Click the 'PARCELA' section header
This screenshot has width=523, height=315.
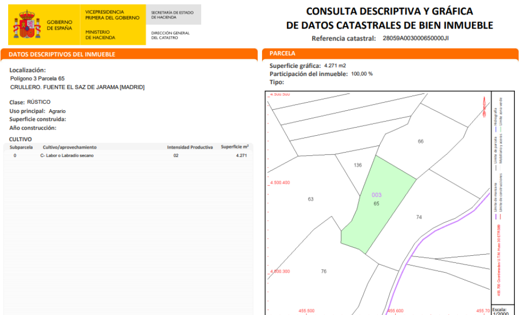pyautogui.click(x=282, y=53)
